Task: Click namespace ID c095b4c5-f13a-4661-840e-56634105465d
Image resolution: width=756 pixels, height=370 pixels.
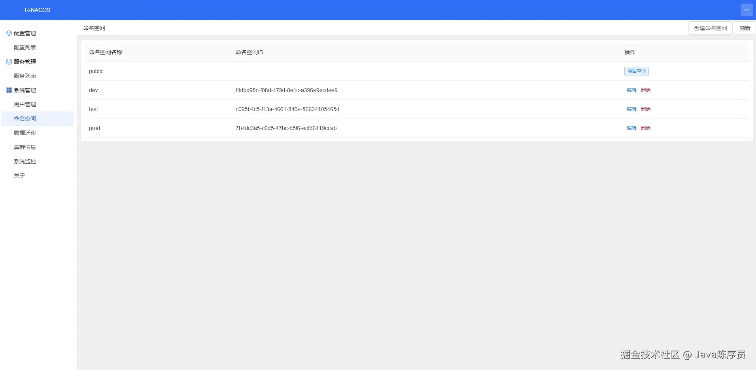Action: click(x=287, y=109)
